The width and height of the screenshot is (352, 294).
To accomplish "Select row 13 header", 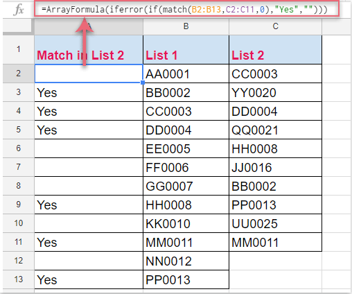I will pos(19,279).
